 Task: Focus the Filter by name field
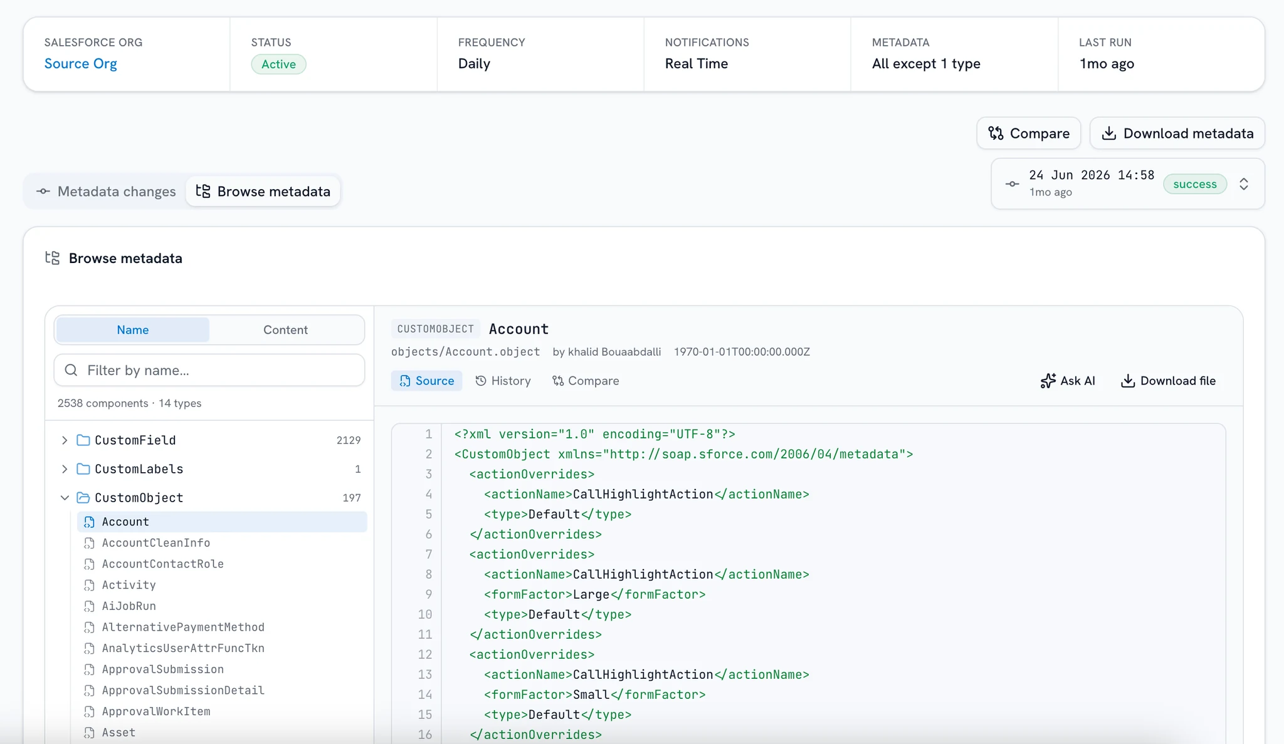tap(209, 370)
